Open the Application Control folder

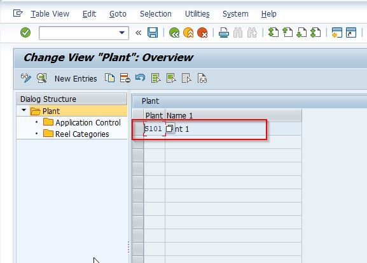pyautogui.click(x=82, y=122)
